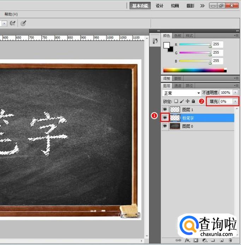The height and width of the screenshot is (245, 241).
Task: Click the lock image pixels brush icon
Action: tap(182, 101)
